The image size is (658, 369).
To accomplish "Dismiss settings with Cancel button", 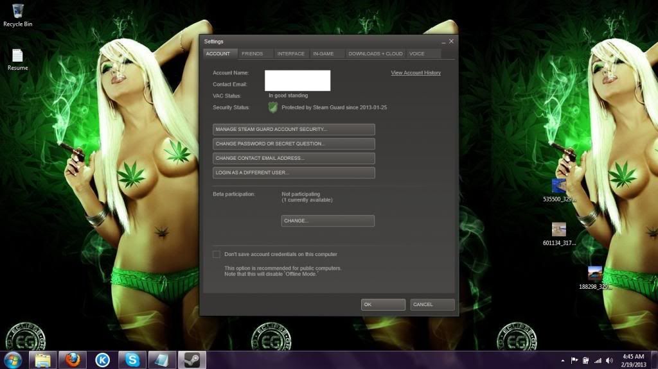I will click(x=432, y=304).
